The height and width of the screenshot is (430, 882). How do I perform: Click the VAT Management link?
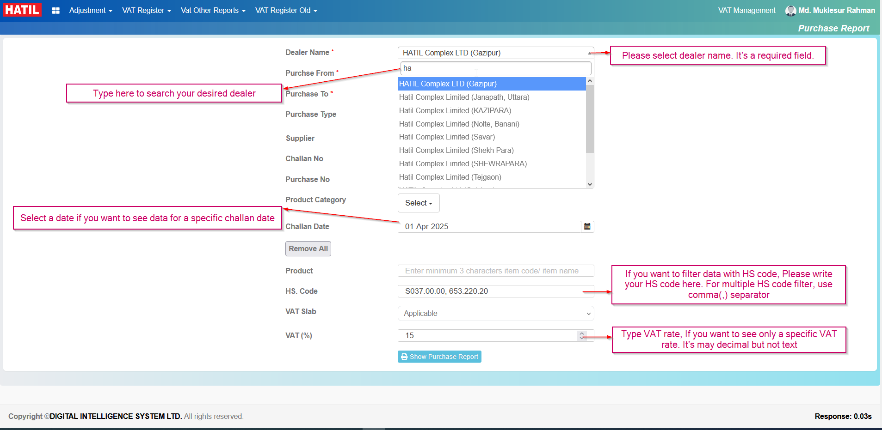click(x=747, y=11)
